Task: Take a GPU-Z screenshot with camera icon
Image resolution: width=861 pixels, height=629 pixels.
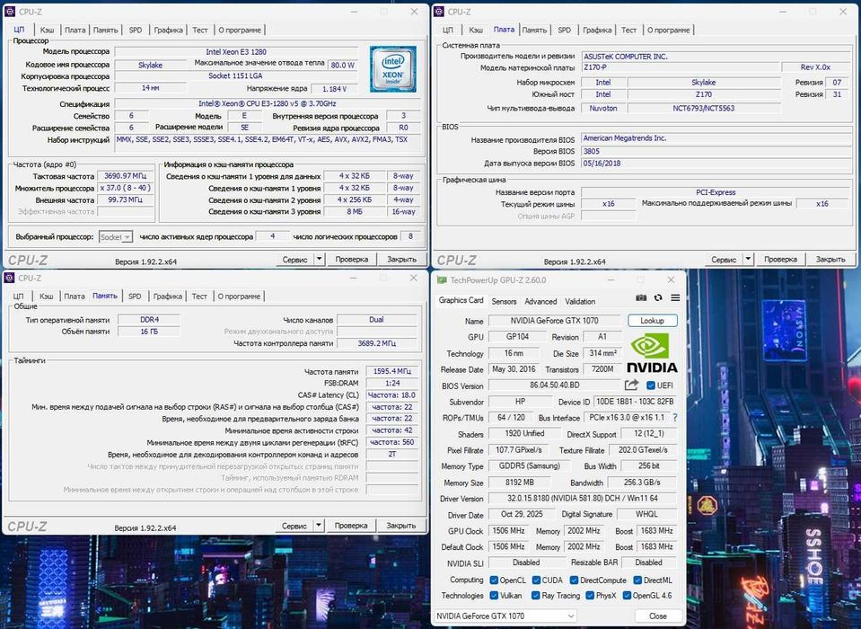Action: (x=641, y=297)
